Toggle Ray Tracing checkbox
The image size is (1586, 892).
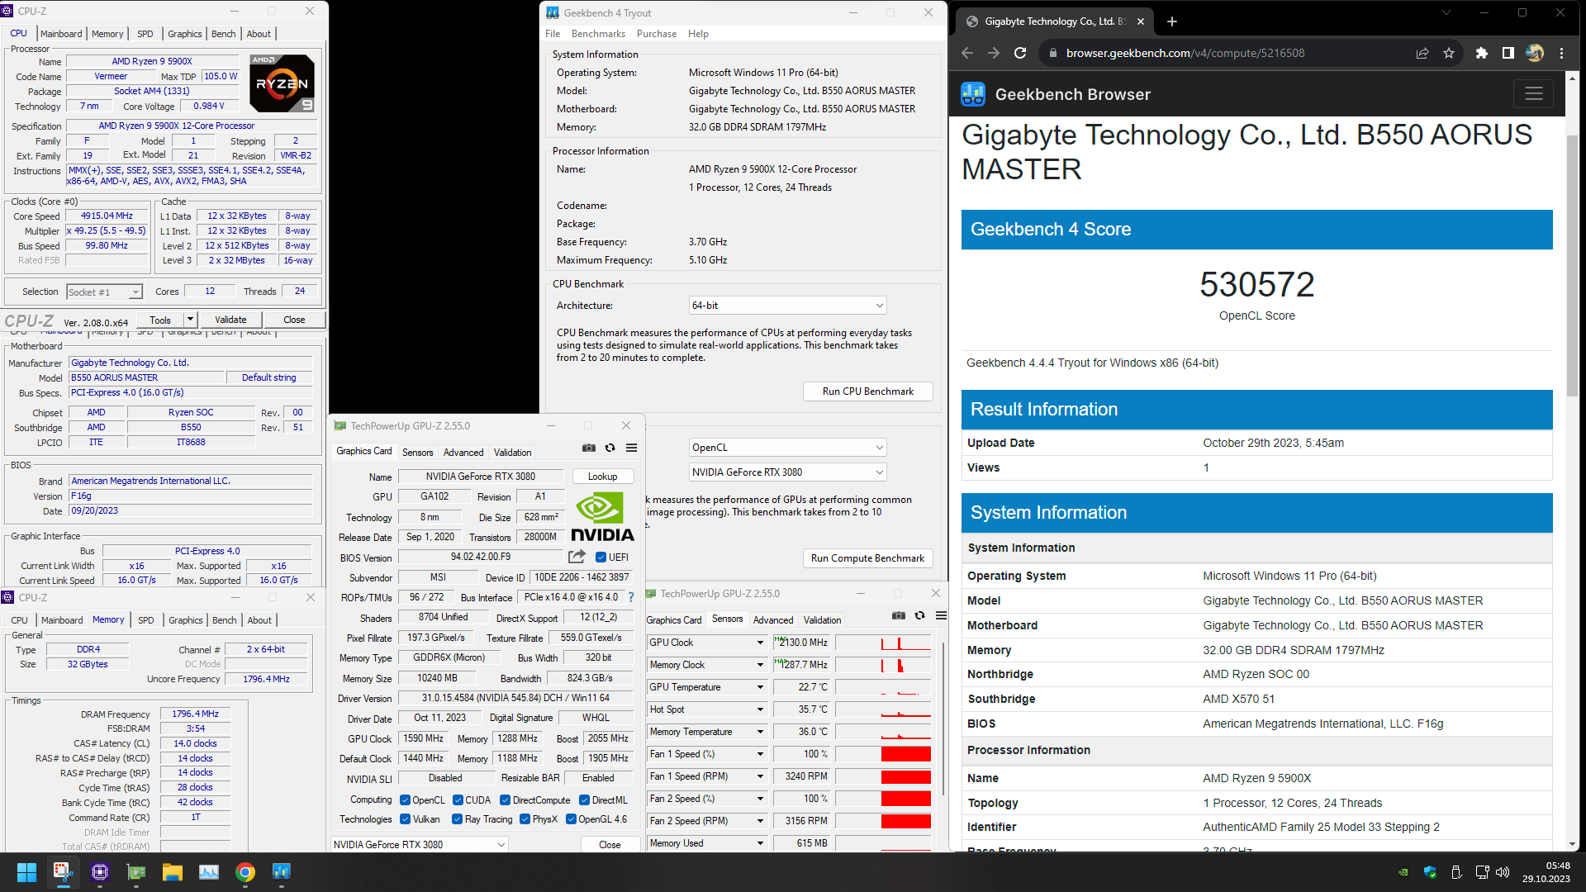pos(457,819)
